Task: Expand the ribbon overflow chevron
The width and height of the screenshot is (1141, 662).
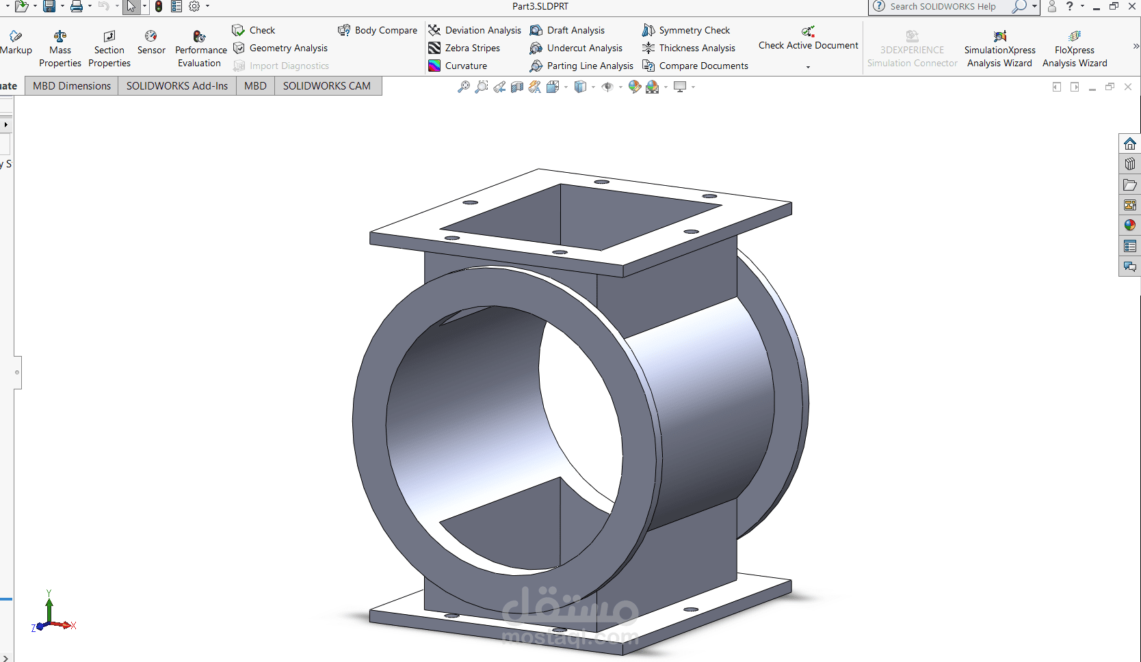Action: coord(1136,46)
